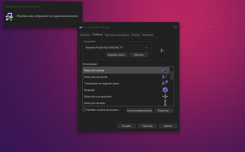Click Usar predeterminado button
This screenshot has width=245, height=152.
pyautogui.click(x=139, y=111)
